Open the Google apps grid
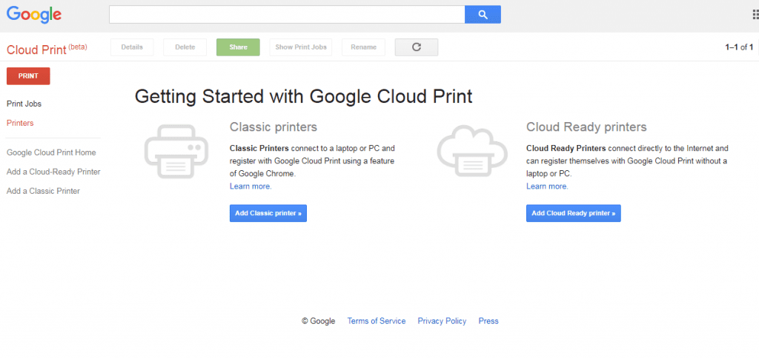Image resolution: width=759 pixels, height=358 pixels. [755, 15]
